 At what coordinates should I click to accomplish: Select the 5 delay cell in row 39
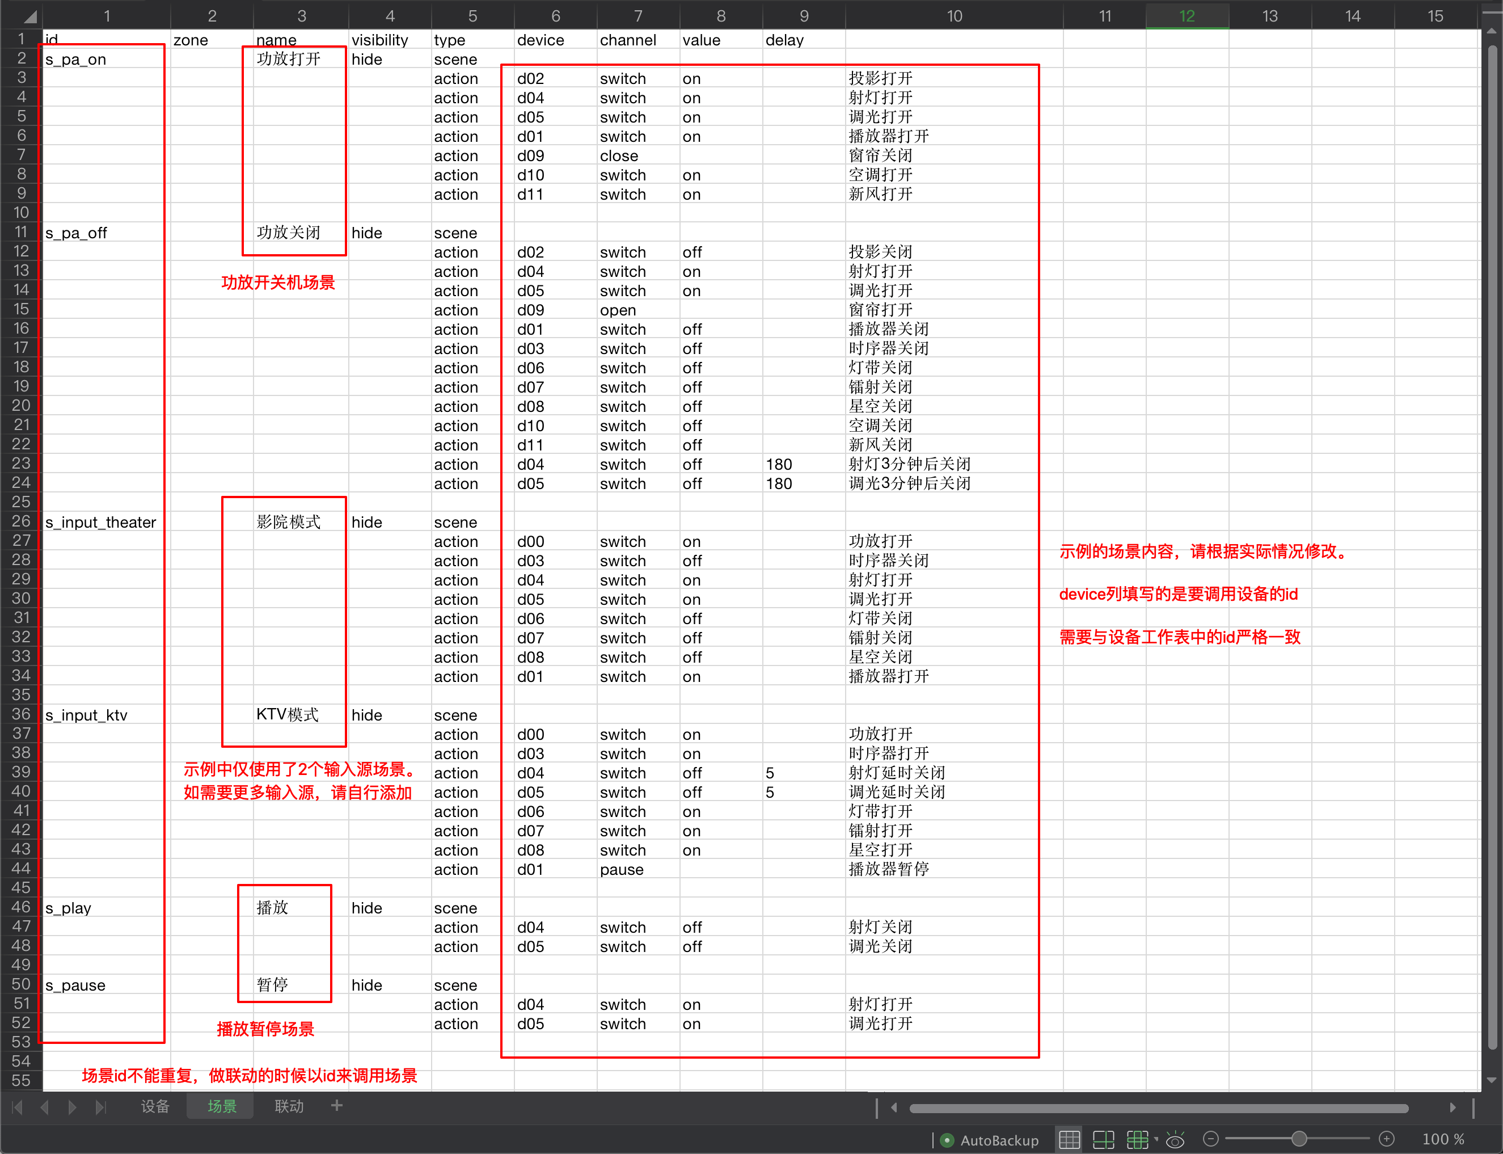click(804, 773)
